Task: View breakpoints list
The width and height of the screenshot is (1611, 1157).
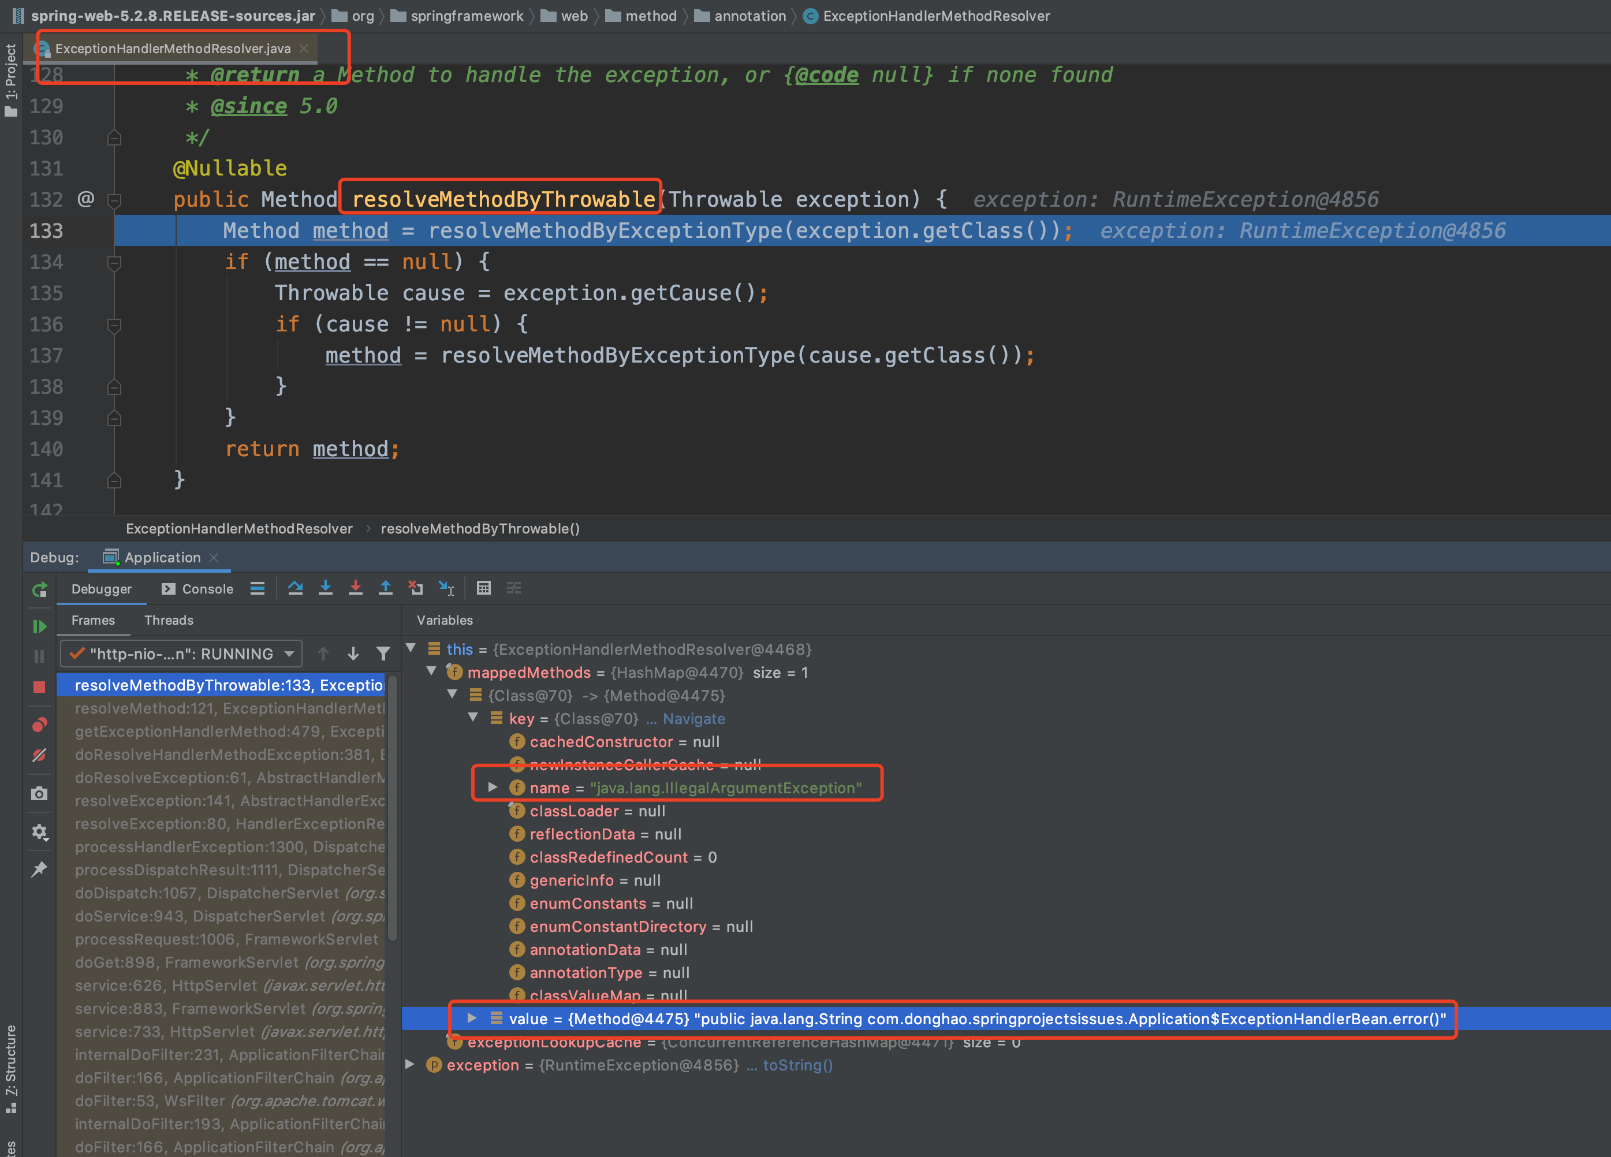Action: (39, 725)
